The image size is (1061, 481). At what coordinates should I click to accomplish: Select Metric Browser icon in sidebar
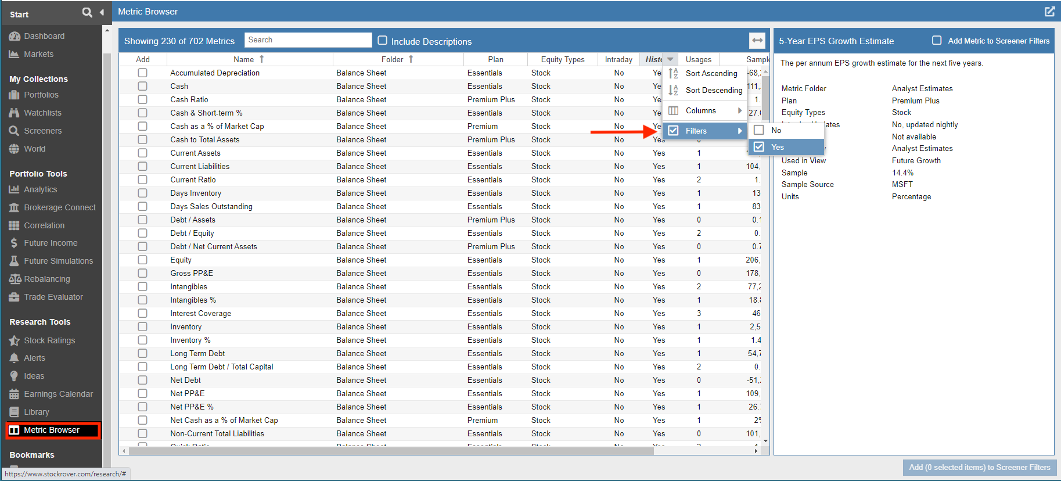tap(15, 430)
